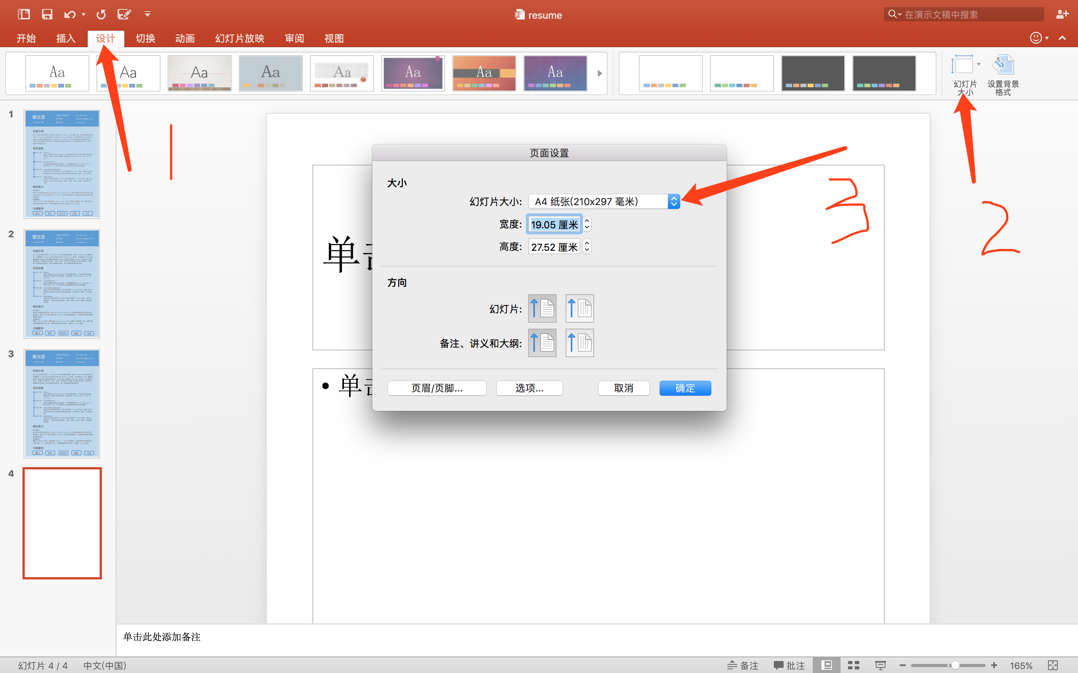The width and height of the screenshot is (1078, 673).
Task: Select landscape orientation for notes and handouts
Action: tap(579, 343)
